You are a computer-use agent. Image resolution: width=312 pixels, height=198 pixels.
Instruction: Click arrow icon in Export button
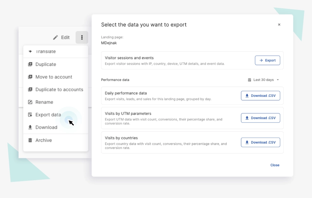[261, 60]
